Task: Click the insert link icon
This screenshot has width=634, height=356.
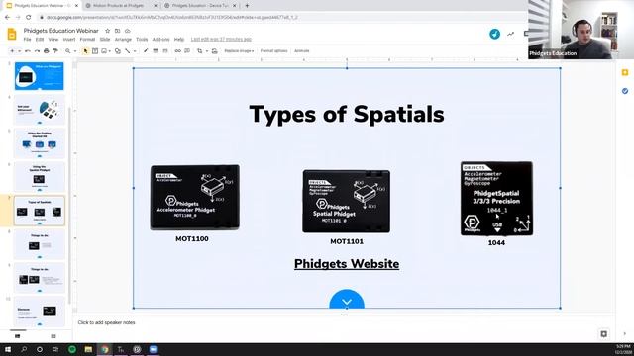Action: (178, 51)
